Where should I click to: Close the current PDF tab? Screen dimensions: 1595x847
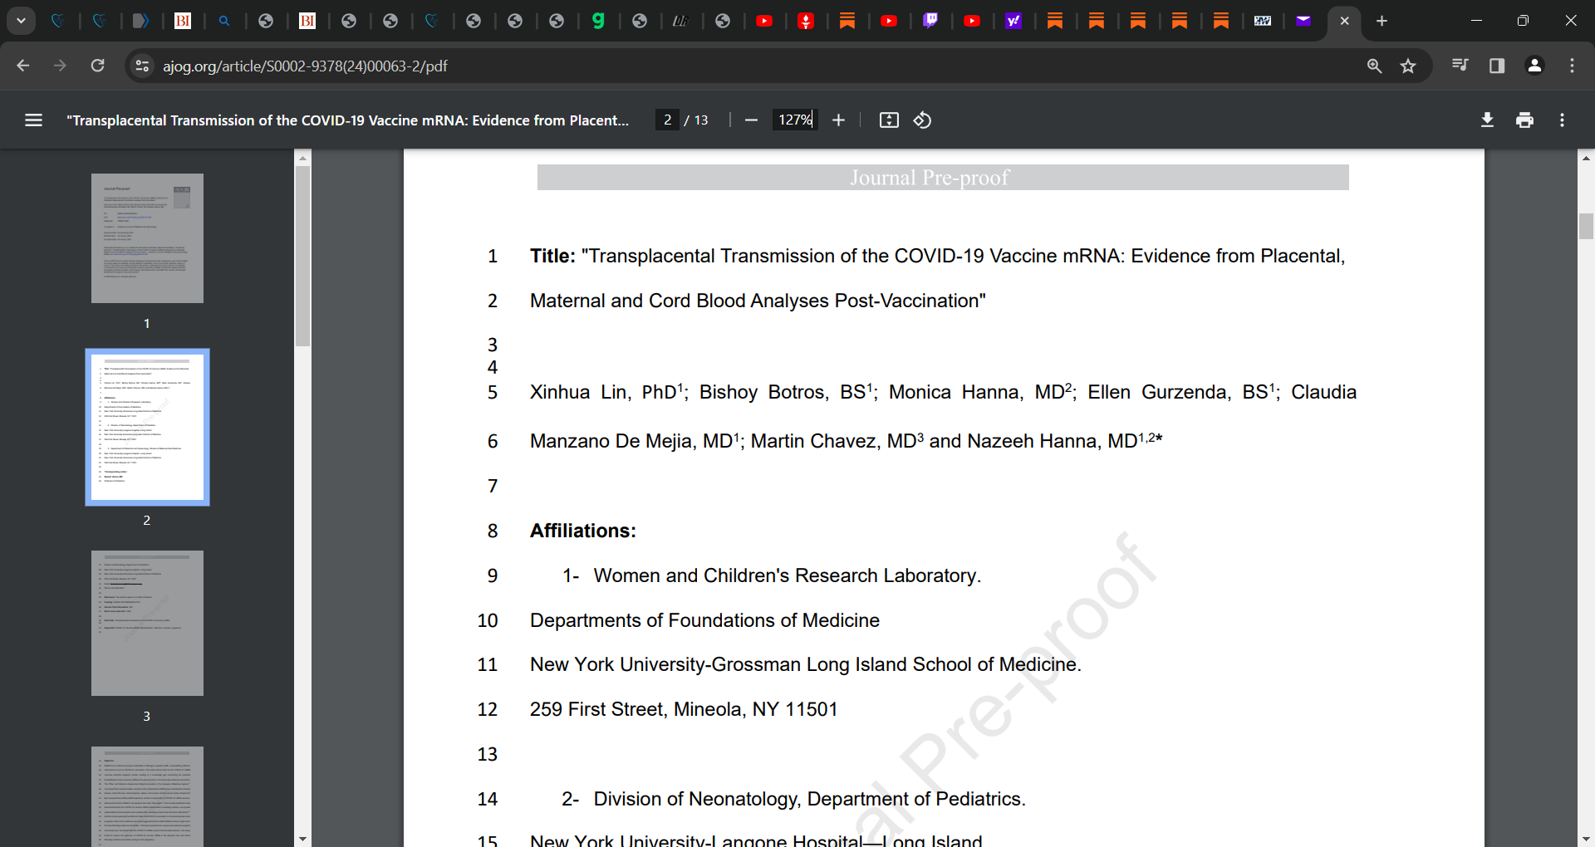click(1344, 21)
